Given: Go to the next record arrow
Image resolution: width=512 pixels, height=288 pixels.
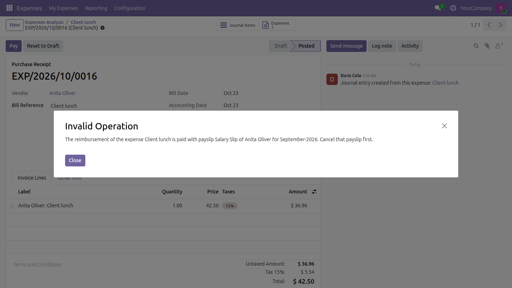Looking at the screenshot, I should coord(501,25).
